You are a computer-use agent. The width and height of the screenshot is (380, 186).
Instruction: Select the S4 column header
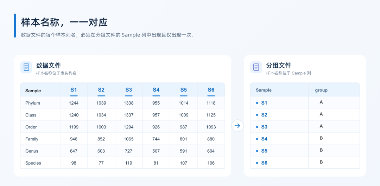click(x=156, y=90)
